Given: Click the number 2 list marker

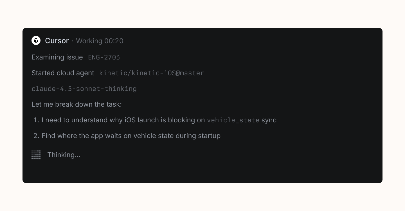Looking at the screenshot, I should pos(36,136).
